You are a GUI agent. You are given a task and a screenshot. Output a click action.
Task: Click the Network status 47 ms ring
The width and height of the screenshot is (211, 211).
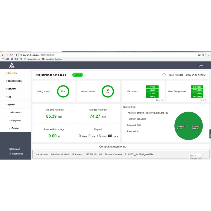click(108, 91)
